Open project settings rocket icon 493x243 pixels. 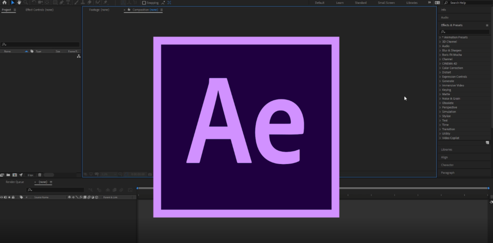21,175
